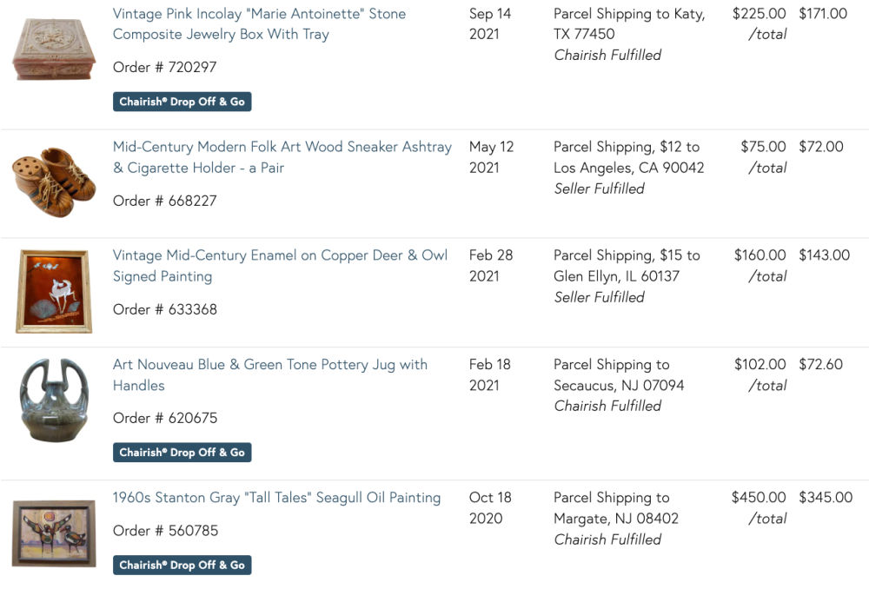Click the $225.00 total price

[x=759, y=14]
